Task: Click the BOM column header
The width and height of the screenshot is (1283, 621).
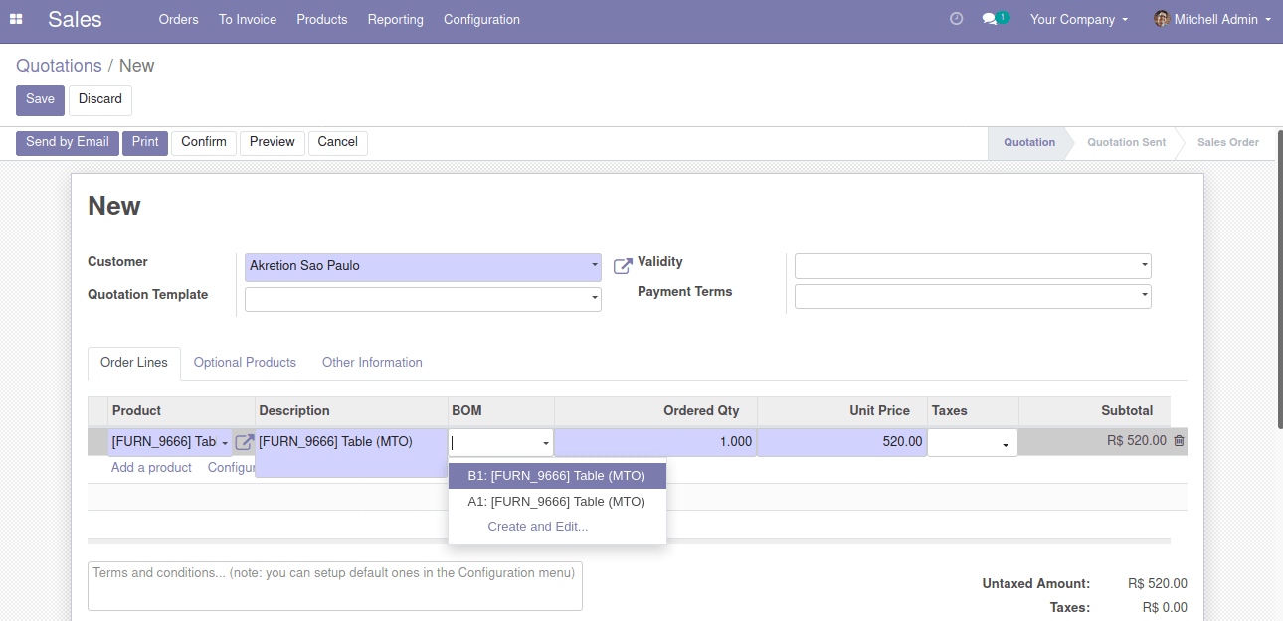Action: point(501,411)
